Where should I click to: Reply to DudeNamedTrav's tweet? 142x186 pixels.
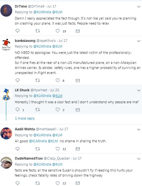[18, 183]
